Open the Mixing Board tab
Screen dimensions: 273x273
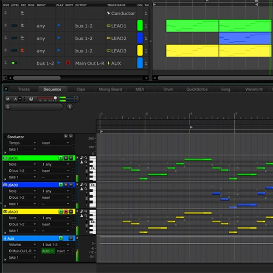pos(110,90)
